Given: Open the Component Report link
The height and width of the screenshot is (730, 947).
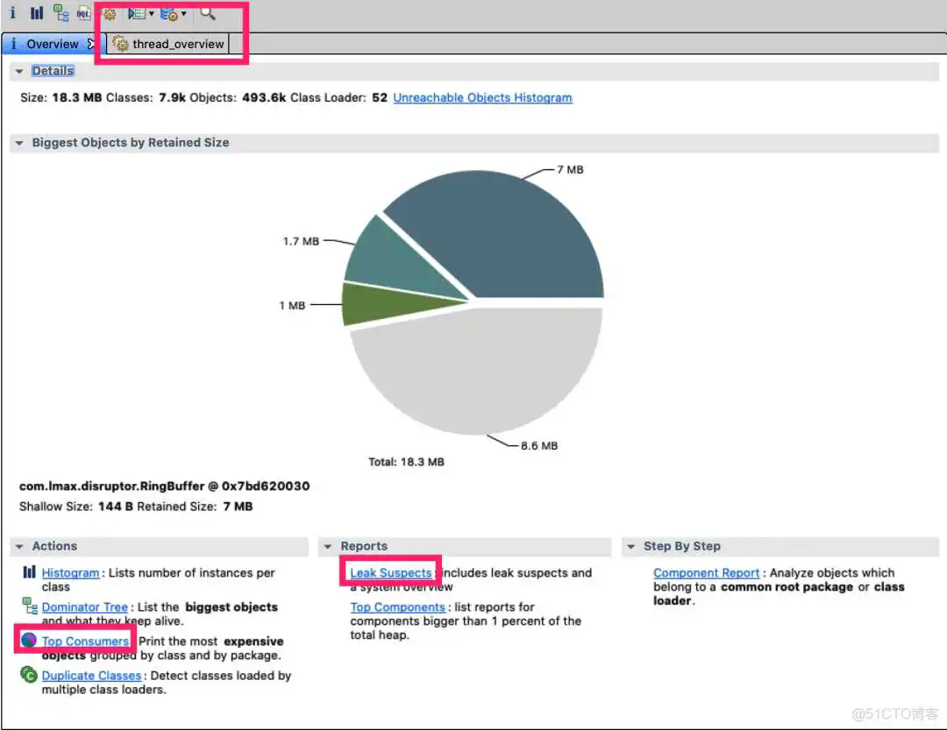Looking at the screenshot, I should 706,573.
